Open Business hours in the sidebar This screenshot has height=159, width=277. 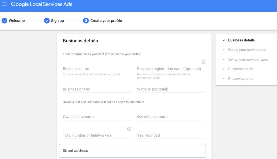pyautogui.click(x=240, y=69)
